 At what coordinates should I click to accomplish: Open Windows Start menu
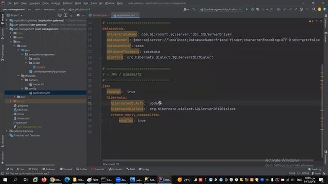click(5, 179)
